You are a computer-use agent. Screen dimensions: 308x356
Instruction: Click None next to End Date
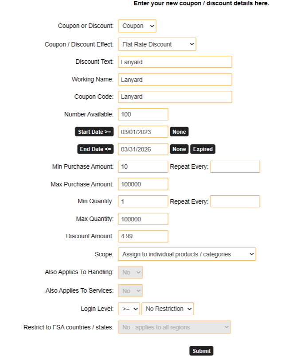[179, 149]
